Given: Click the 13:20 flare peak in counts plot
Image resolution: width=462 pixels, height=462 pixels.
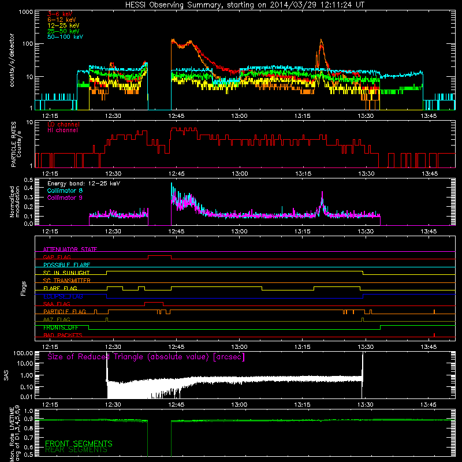Looking at the screenshot, I should pos(321,41).
